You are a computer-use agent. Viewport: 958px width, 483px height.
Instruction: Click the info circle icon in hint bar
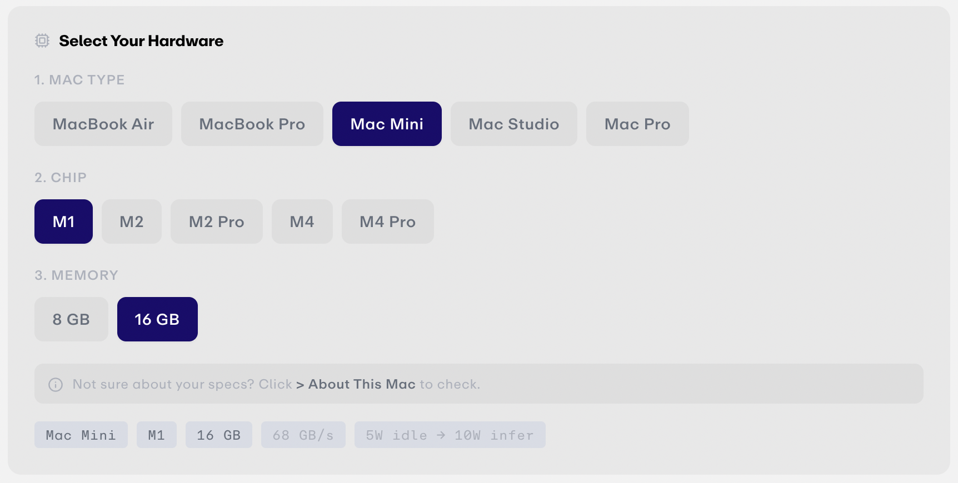(56, 384)
